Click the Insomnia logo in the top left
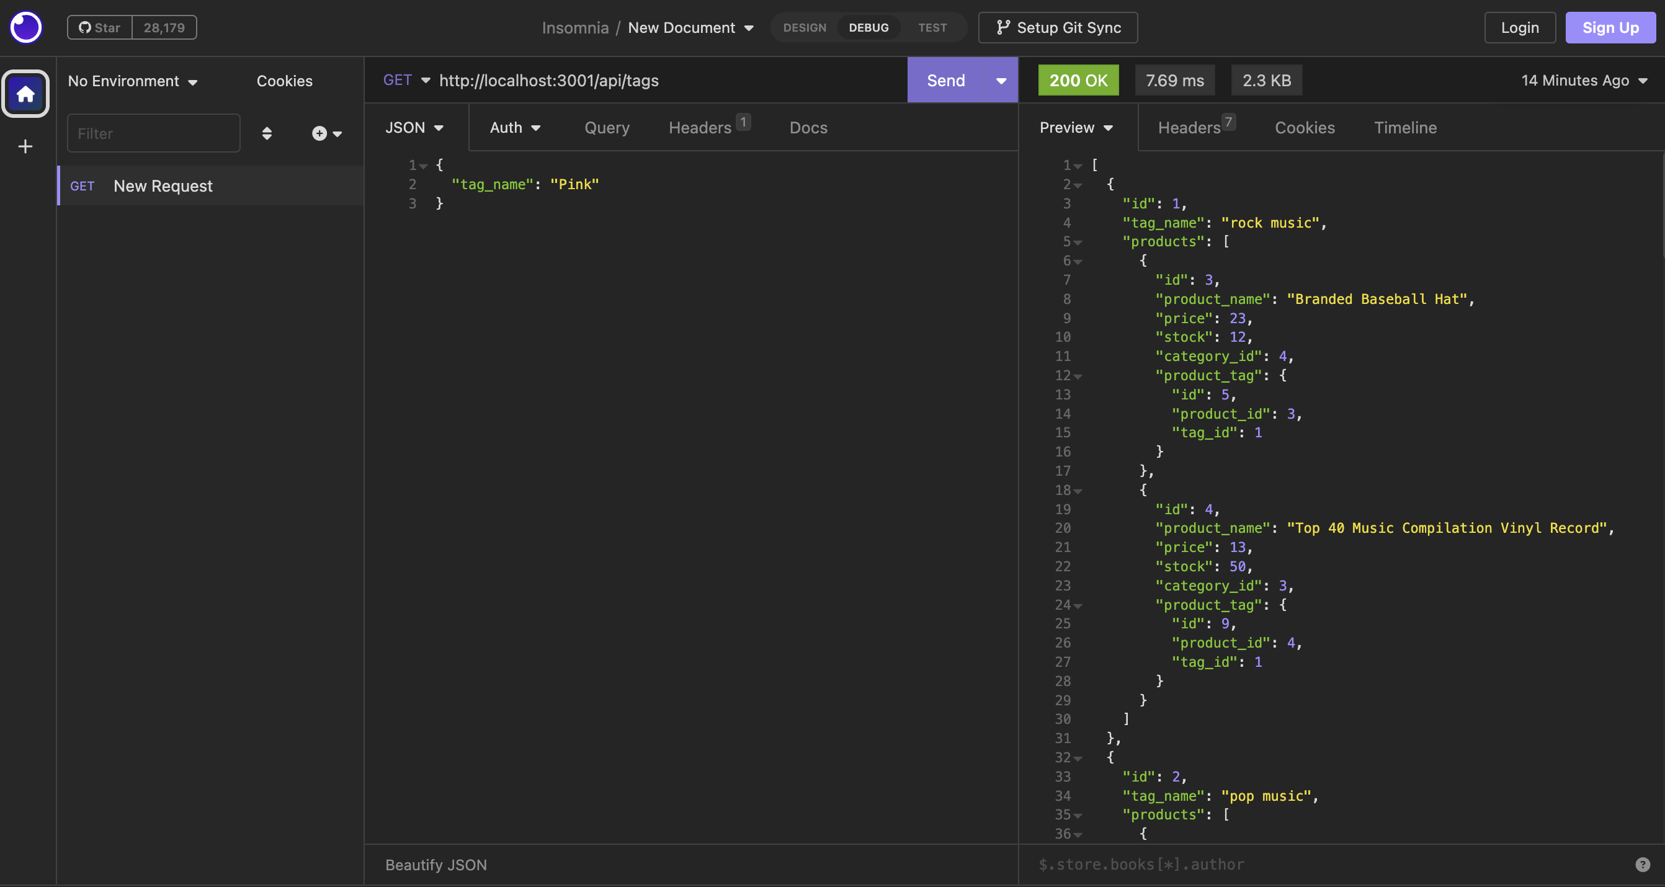The height and width of the screenshot is (887, 1665). pyautogui.click(x=26, y=27)
